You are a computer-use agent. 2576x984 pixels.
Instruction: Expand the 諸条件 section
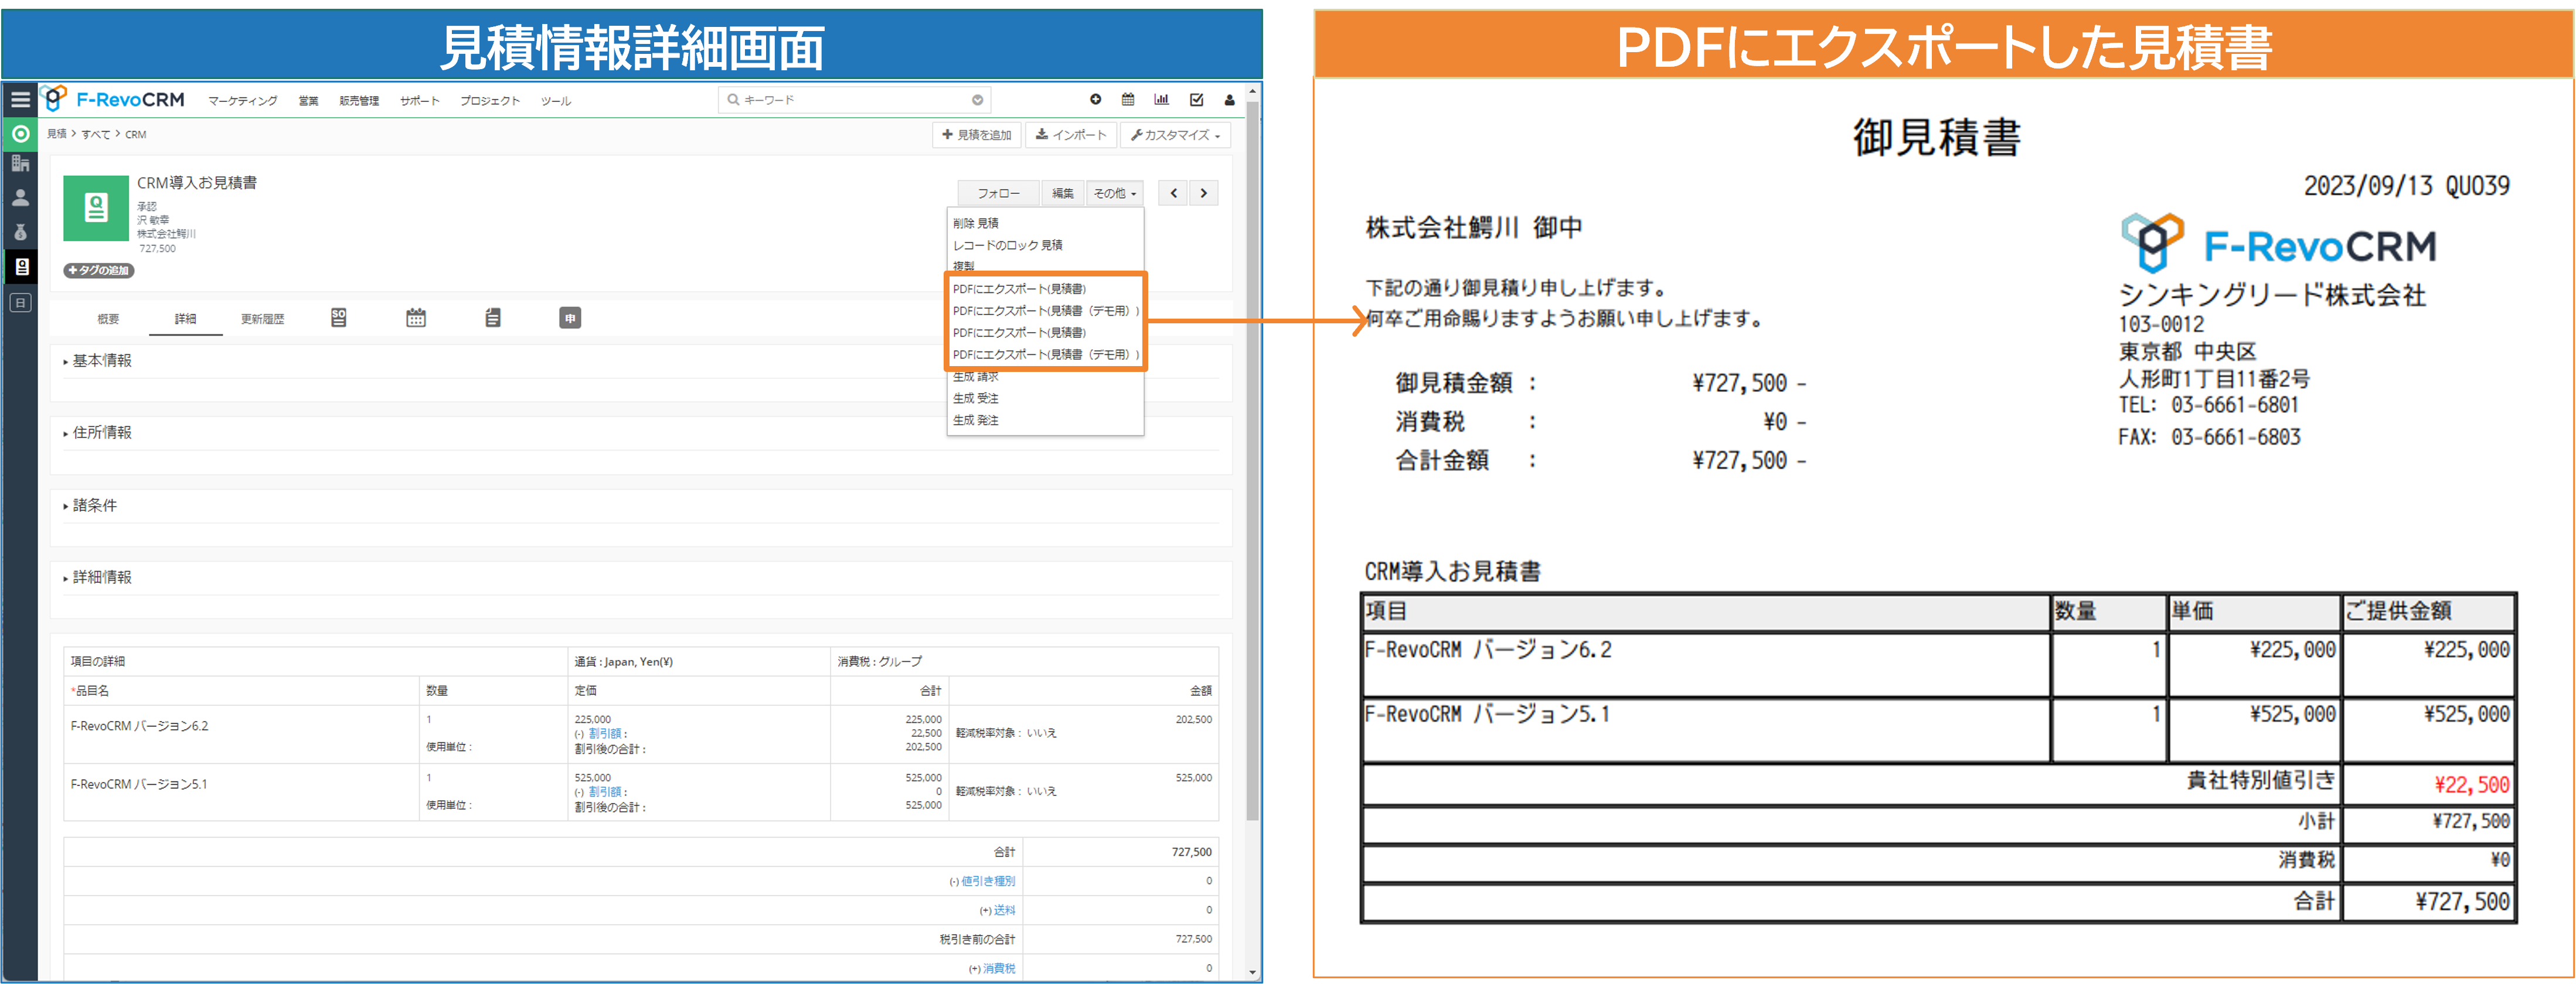[x=90, y=505]
